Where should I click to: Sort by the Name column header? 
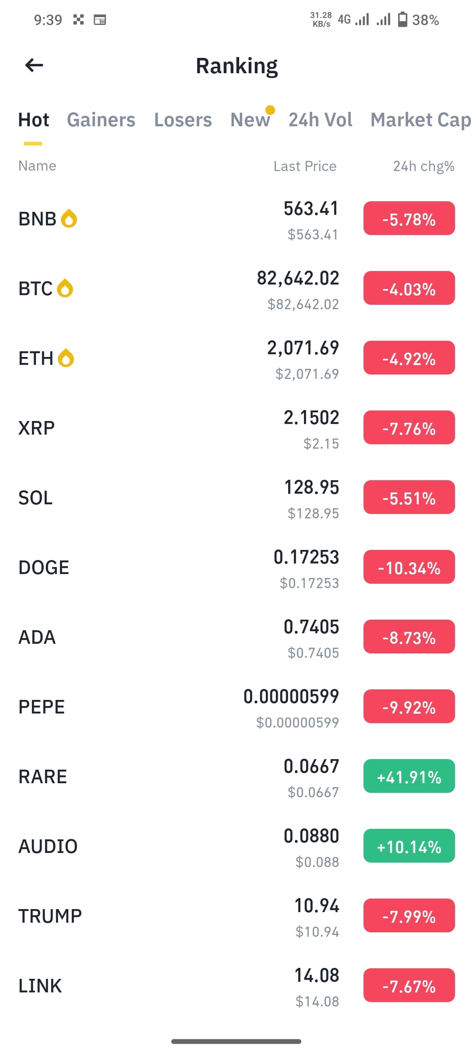37,166
